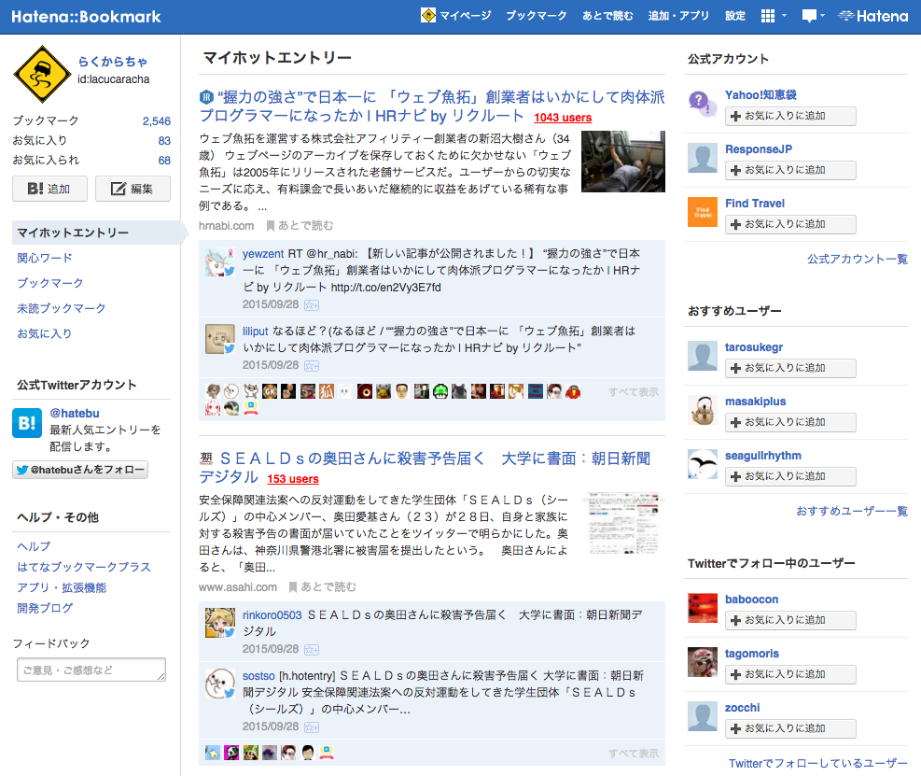Click the star icon after liliput's date

(312, 366)
